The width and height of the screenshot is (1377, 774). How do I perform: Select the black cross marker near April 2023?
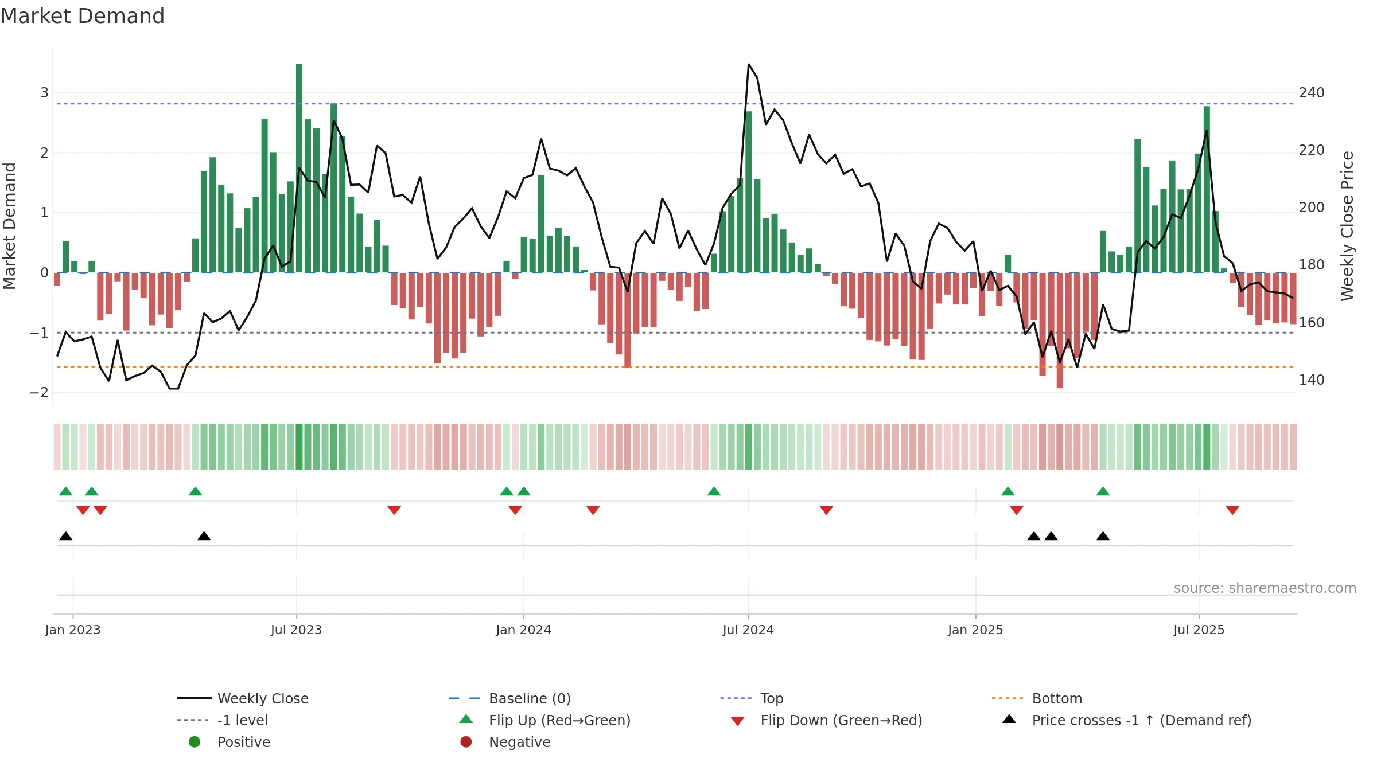(x=204, y=536)
